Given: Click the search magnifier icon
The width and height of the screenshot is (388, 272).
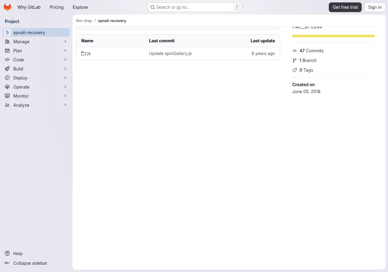Looking at the screenshot, I should (x=153, y=7).
